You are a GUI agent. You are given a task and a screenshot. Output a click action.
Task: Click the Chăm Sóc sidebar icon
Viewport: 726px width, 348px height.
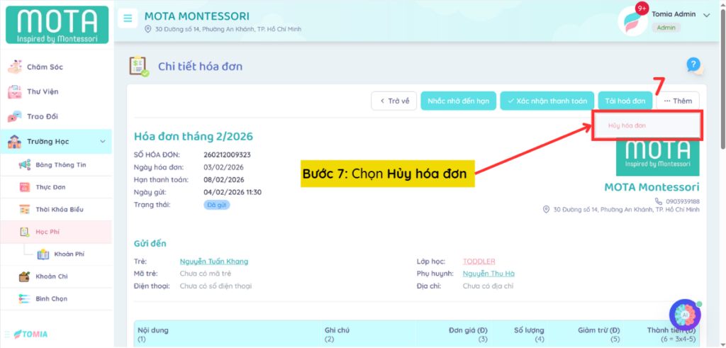point(15,67)
